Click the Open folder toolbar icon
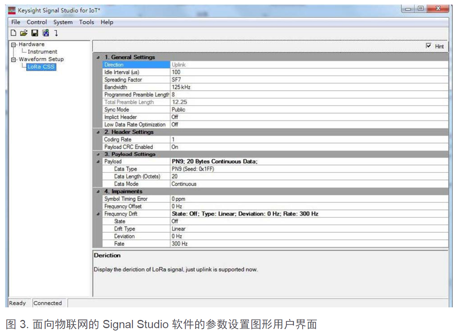The image size is (462, 336). click(x=24, y=33)
